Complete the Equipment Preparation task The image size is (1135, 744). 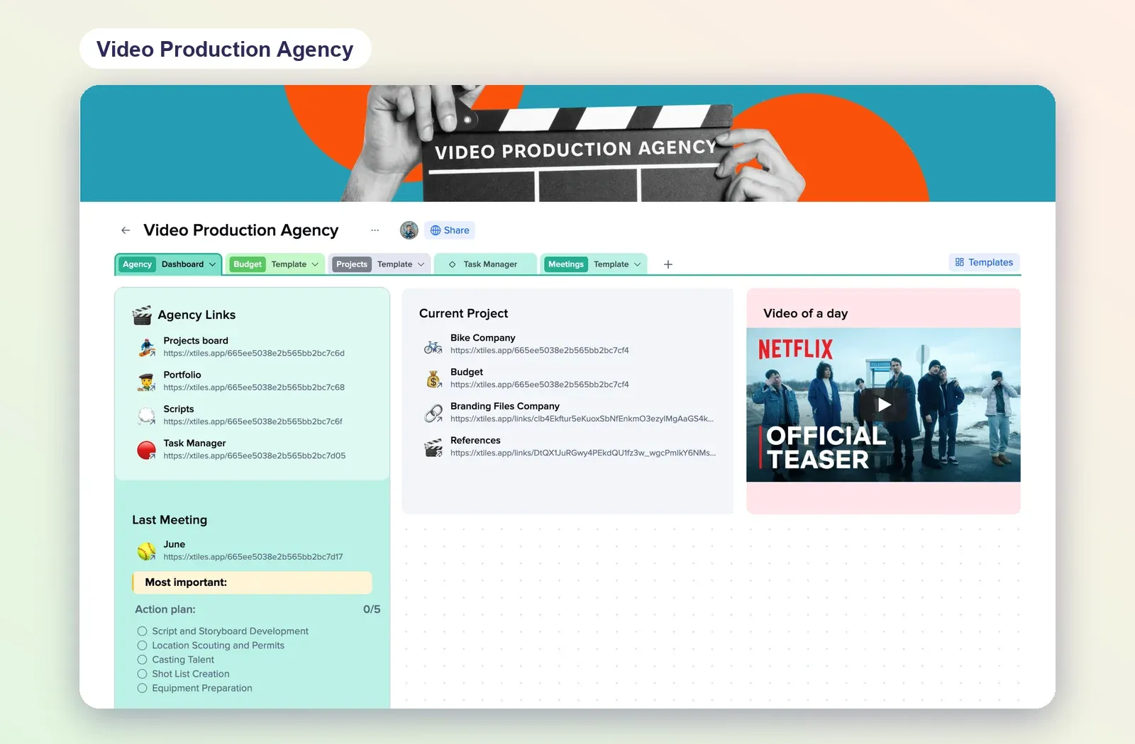click(142, 688)
